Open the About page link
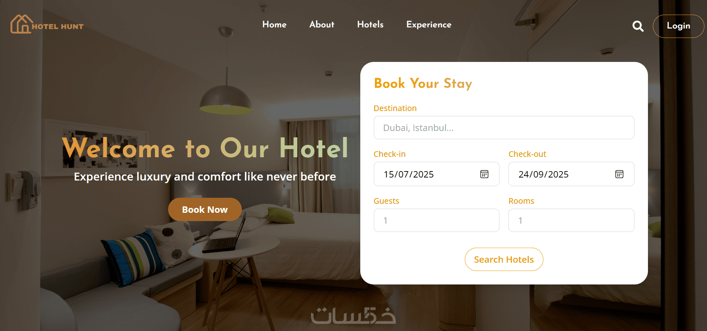 [x=322, y=24]
